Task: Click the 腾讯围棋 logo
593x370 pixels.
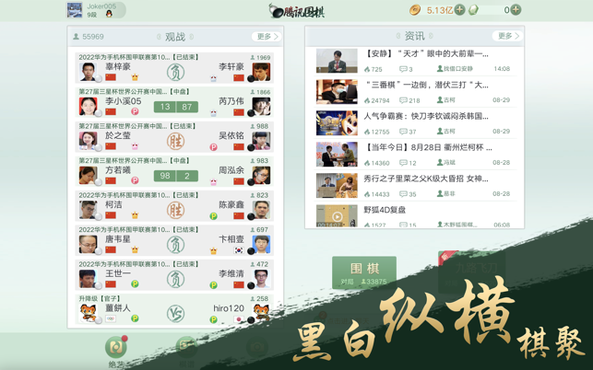Action: point(297,10)
